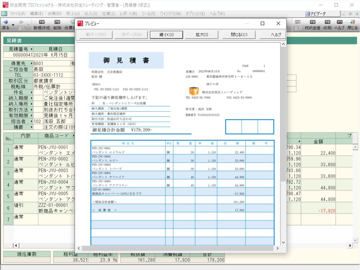Click the プレビュー window's red app icon
Image resolution: width=360 pixels, height=270 pixels.
pyautogui.click(x=80, y=23)
